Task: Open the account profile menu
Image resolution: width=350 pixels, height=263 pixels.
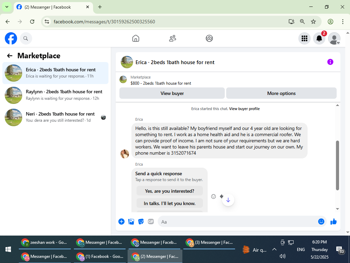Action: [x=334, y=38]
